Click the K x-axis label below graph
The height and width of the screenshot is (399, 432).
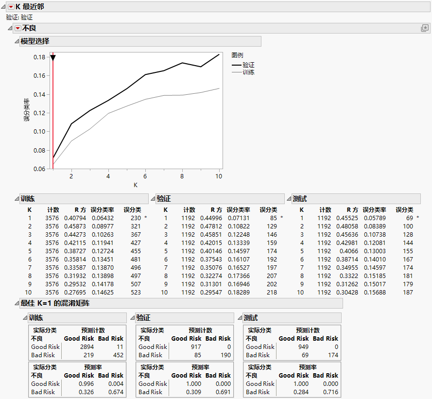pos(136,185)
